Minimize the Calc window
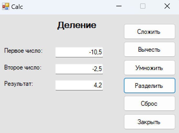Screen dimensions: 179x133 pyautogui.click(x=119, y=6)
